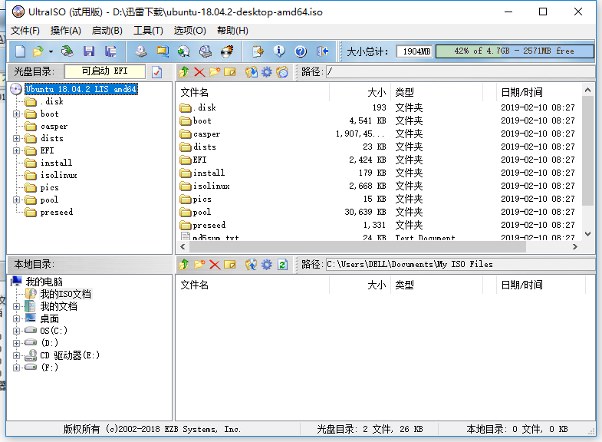
Task: Go up one folder in local panel
Action: pyautogui.click(x=184, y=265)
